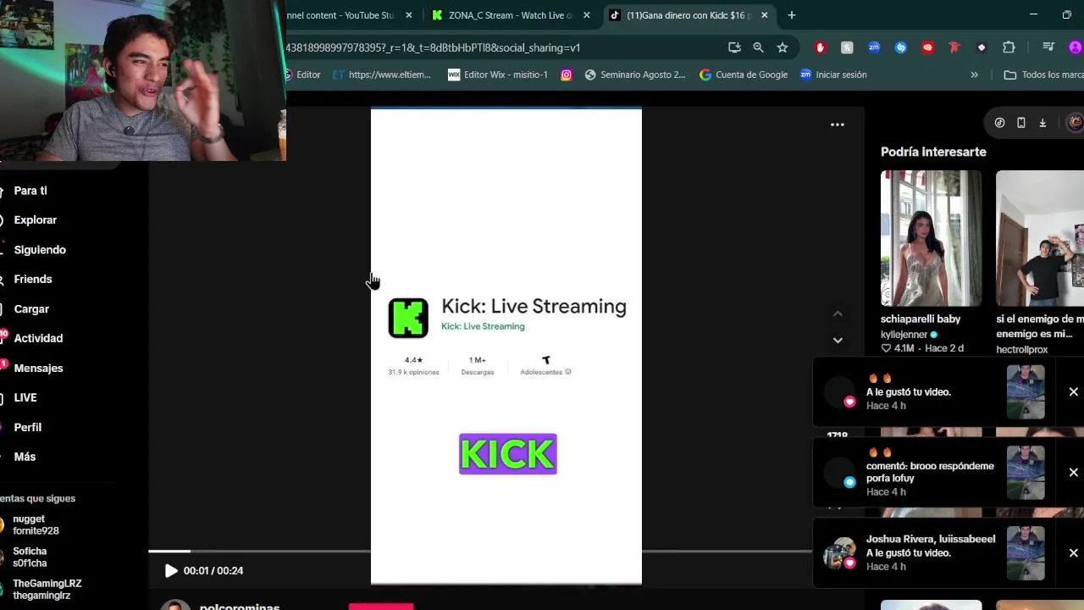
Task: Select the Gana dinero con Kick TikTok tab
Action: click(689, 15)
